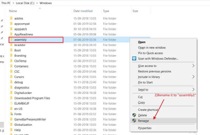
Task: Select the Downloaded Program Files name text
Action: [32, 98]
